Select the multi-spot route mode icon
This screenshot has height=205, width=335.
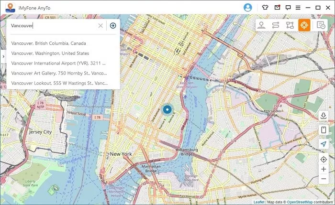(x=290, y=25)
